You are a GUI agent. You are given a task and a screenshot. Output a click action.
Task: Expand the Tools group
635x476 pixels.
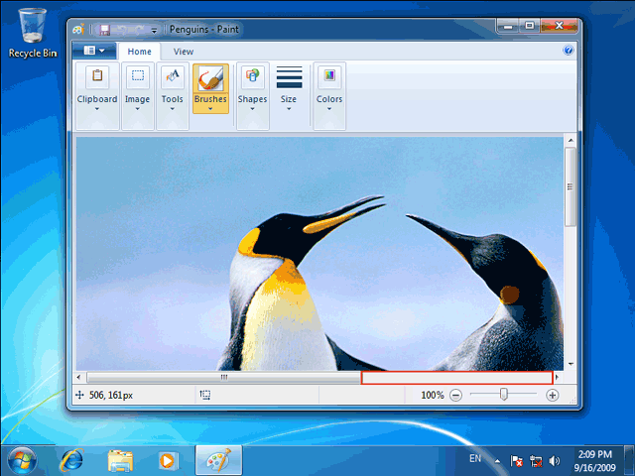coord(172,95)
